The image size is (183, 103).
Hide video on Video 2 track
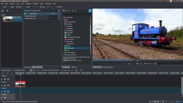point(8,85)
